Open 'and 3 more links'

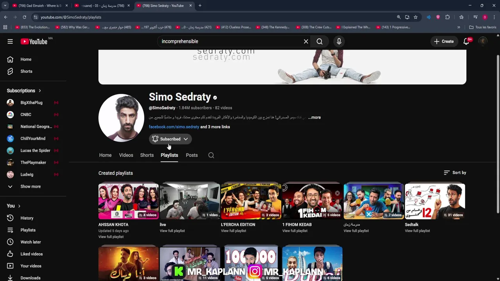click(x=215, y=127)
